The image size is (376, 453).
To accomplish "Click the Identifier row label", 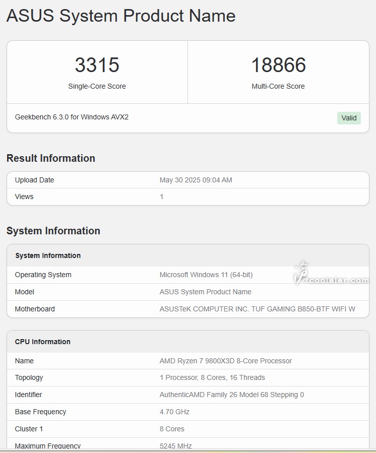I will (x=28, y=395).
